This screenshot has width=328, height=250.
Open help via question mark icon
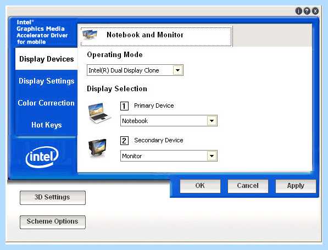tap(307, 11)
